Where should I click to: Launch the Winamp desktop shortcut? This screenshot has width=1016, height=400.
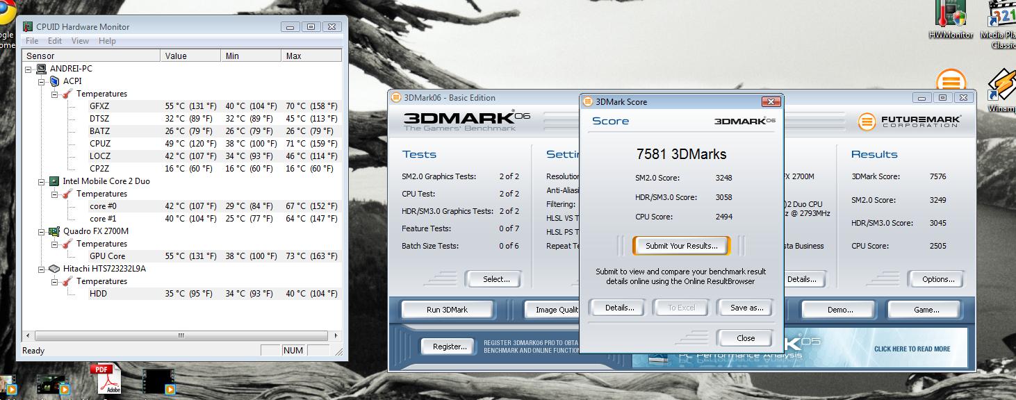tap(1002, 90)
